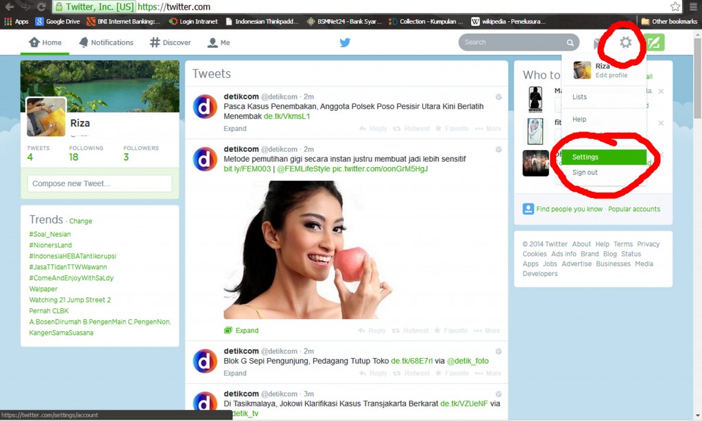Reload the page with the refresh icon
The height and width of the screenshot is (421, 702).
tap(42, 7)
